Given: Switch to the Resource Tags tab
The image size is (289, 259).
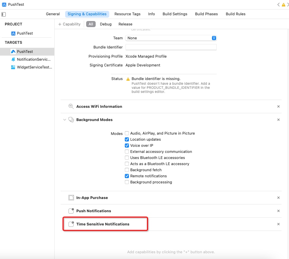Looking at the screenshot, I should tap(127, 14).
